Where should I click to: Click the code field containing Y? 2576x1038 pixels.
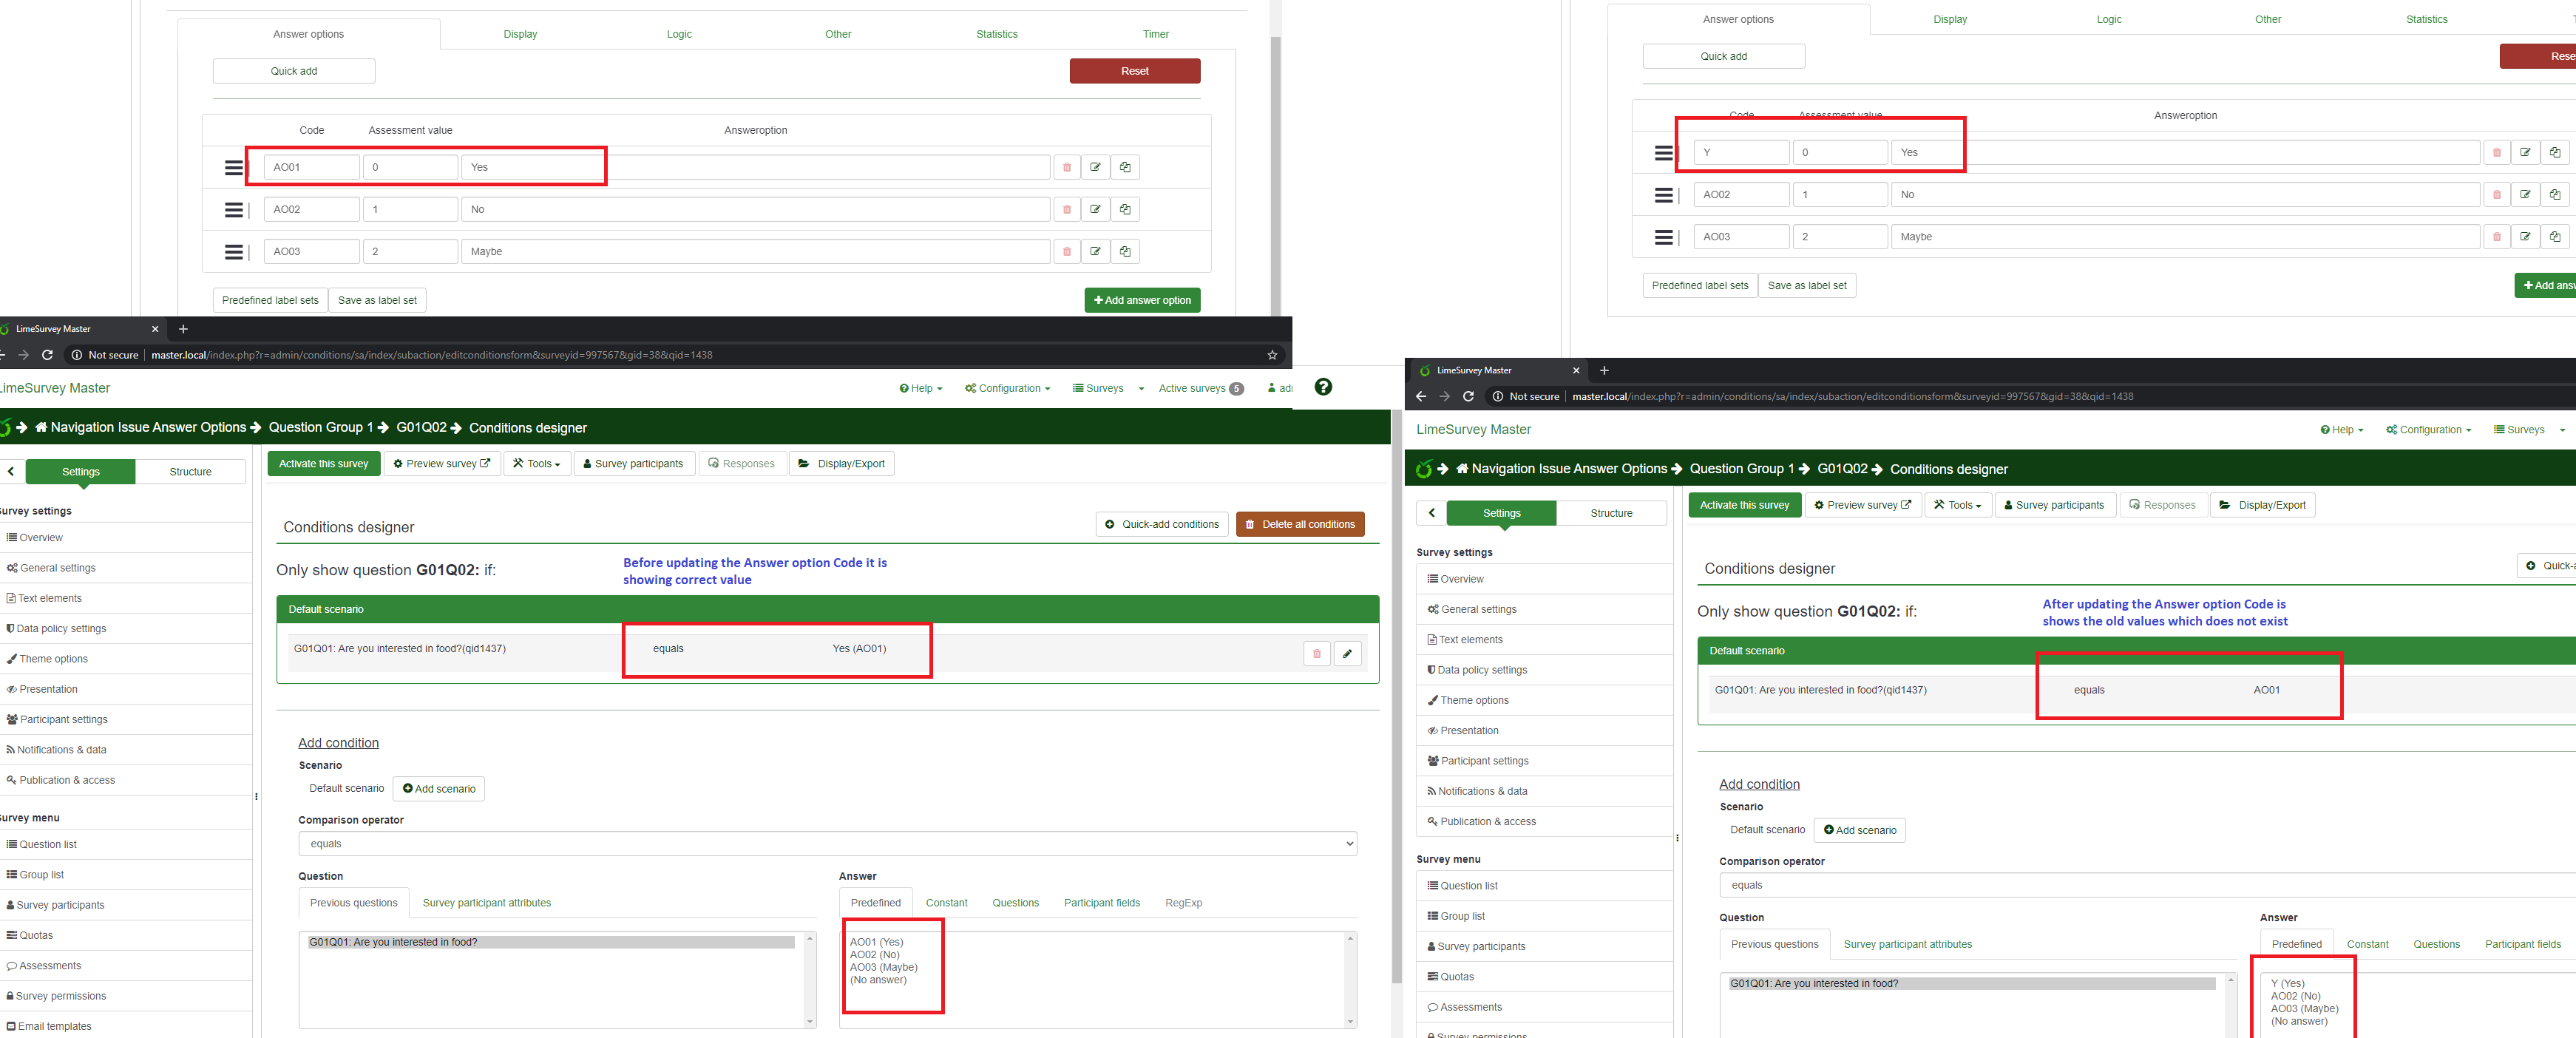click(x=1741, y=153)
